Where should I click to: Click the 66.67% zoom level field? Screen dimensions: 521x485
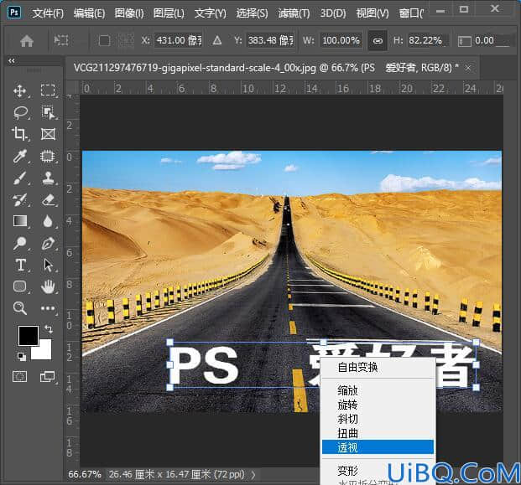(85, 474)
